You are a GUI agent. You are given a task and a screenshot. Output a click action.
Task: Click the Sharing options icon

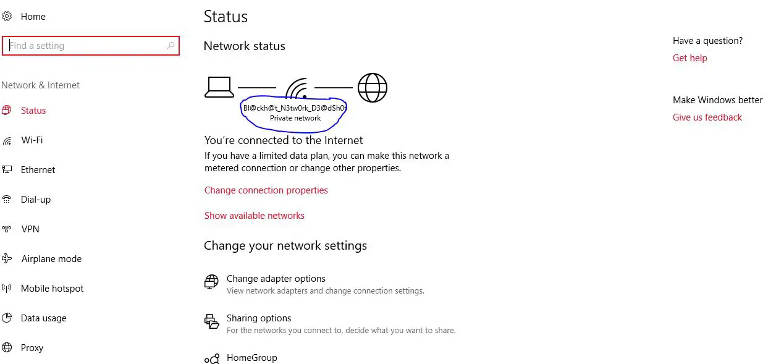point(211,321)
